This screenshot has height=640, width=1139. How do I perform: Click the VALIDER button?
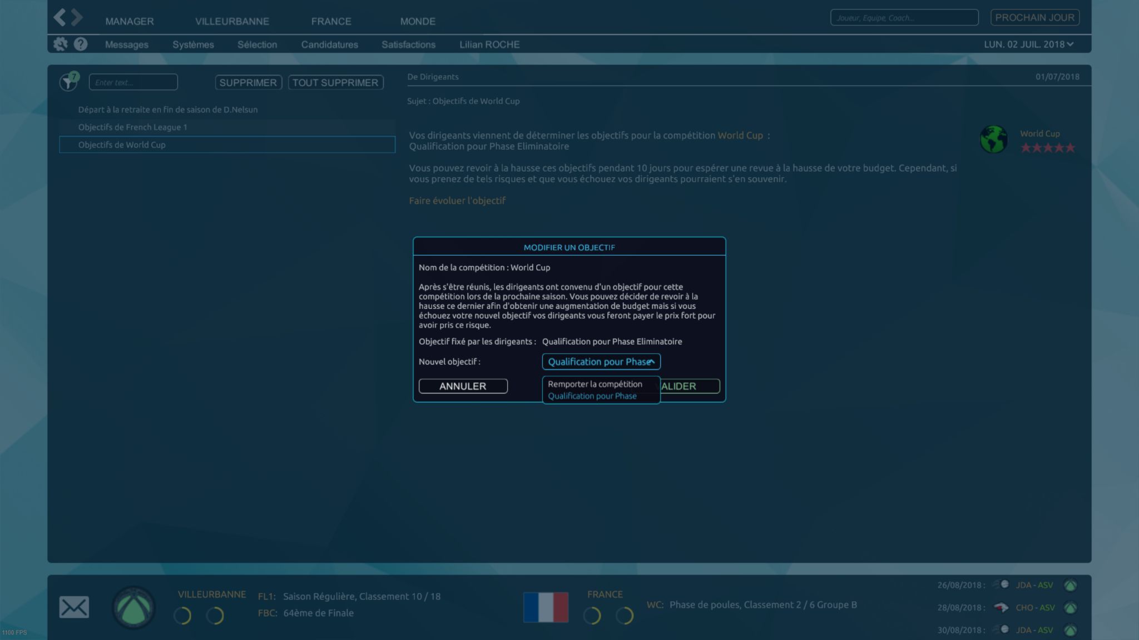coord(690,386)
